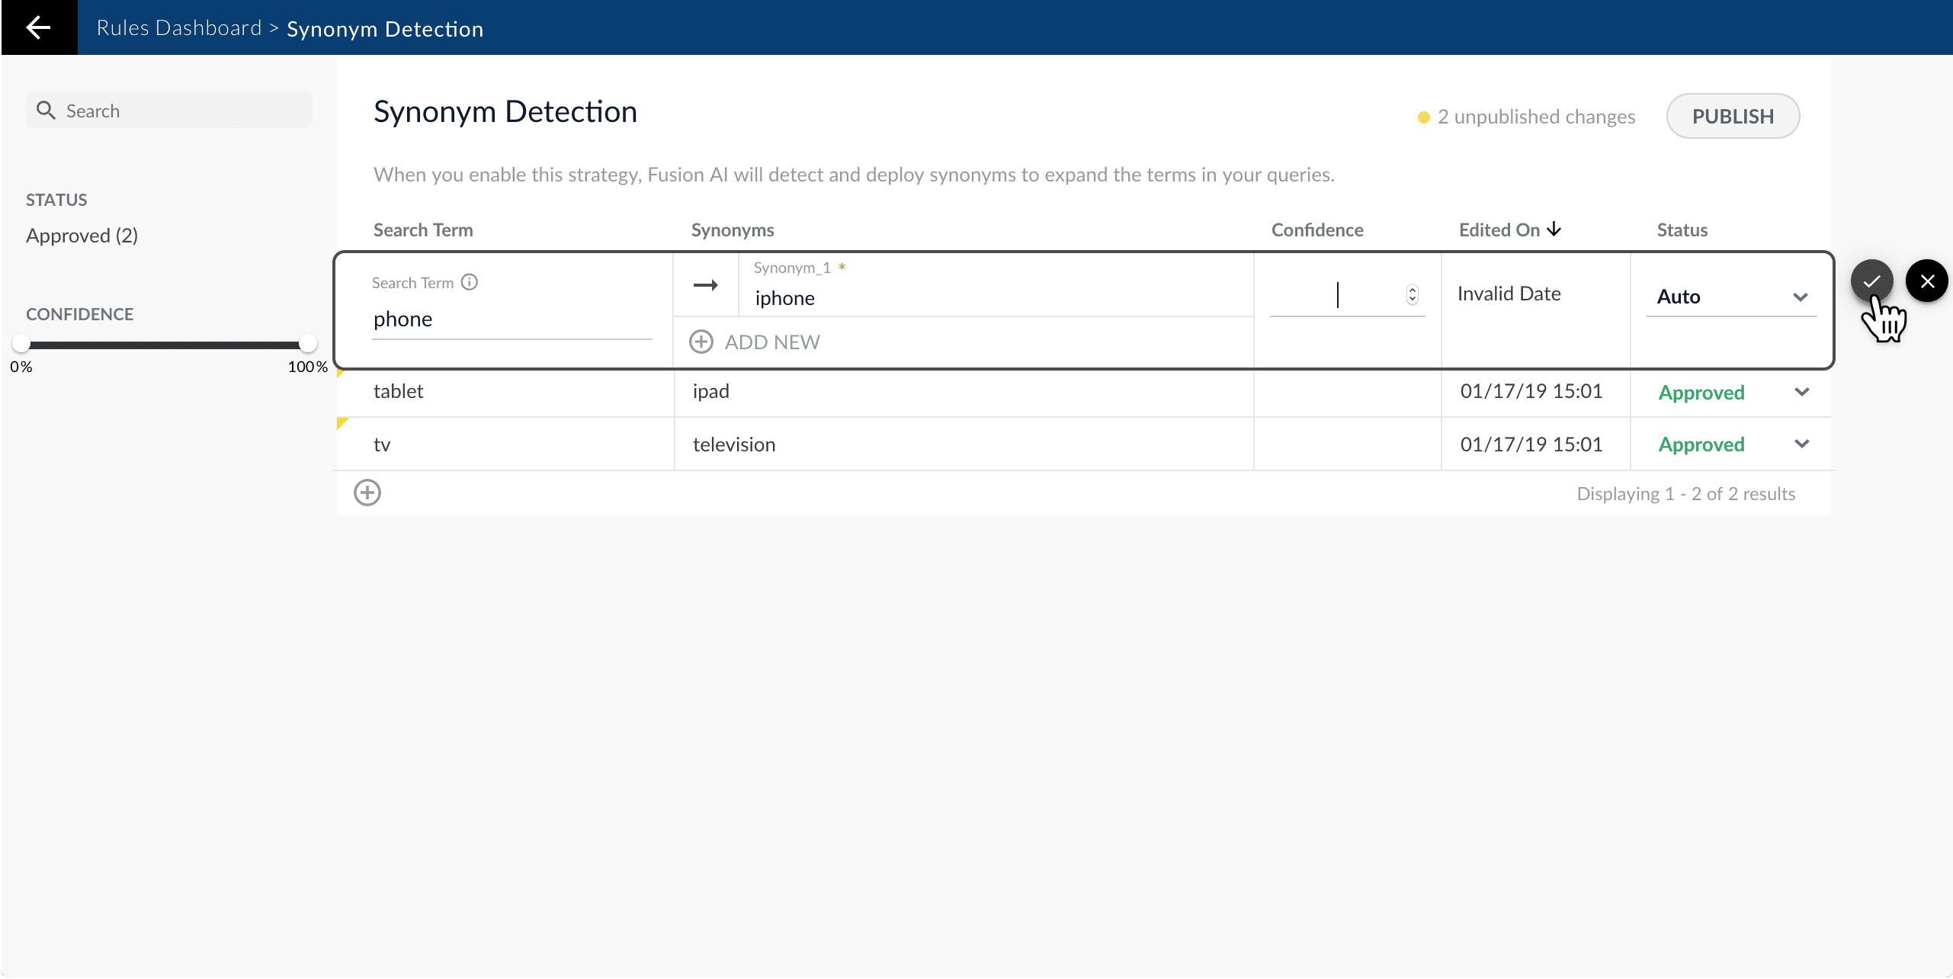Click the phone search term field
Image resolution: width=1953 pixels, height=979 pixels.
[511, 319]
